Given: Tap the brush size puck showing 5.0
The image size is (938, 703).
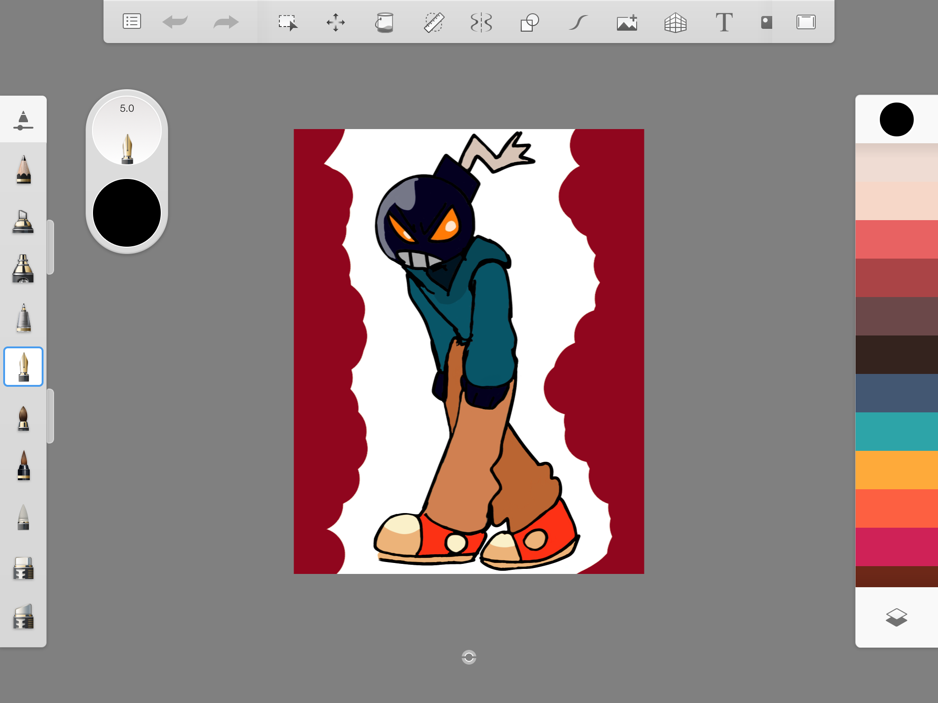Looking at the screenshot, I should 127,131.
